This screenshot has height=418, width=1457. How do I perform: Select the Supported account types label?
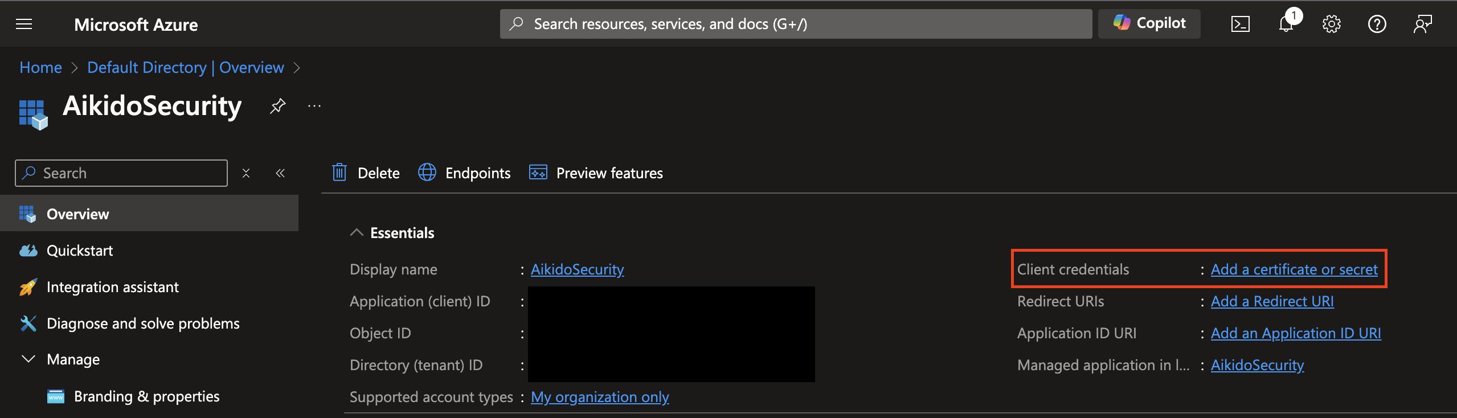[431, 397]
